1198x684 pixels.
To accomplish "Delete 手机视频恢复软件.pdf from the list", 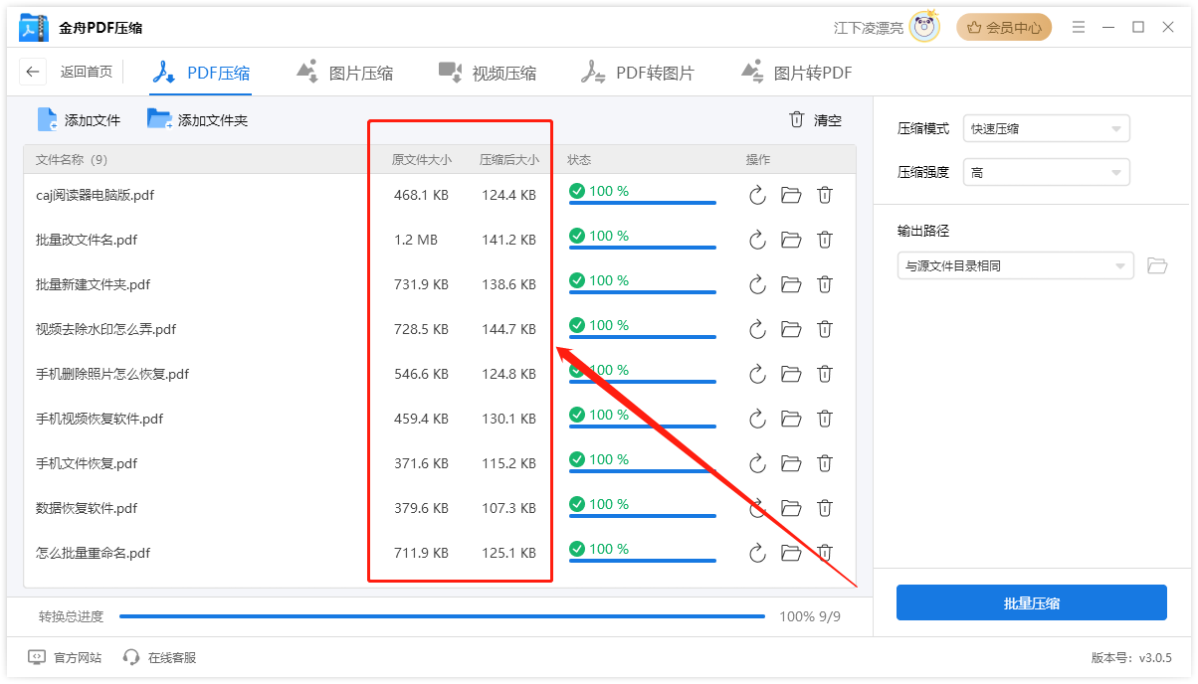I will pyautogui.click(x=825, y=420).
